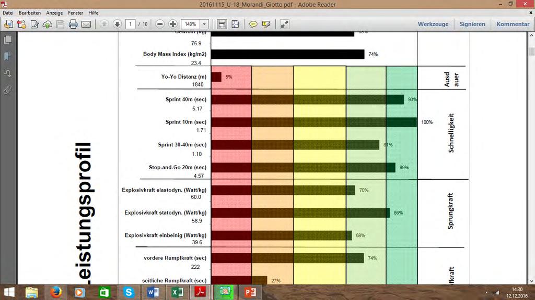535x300 pixels.
Task: Open the Signieren pane
Action: (472, 24)
